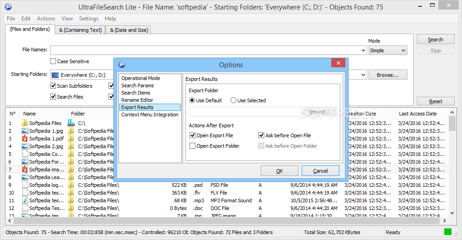Open the Mode Simple dropdown
Image resolution: width=462 pixels, height=240 pixels.
click(x=388, y=50)
